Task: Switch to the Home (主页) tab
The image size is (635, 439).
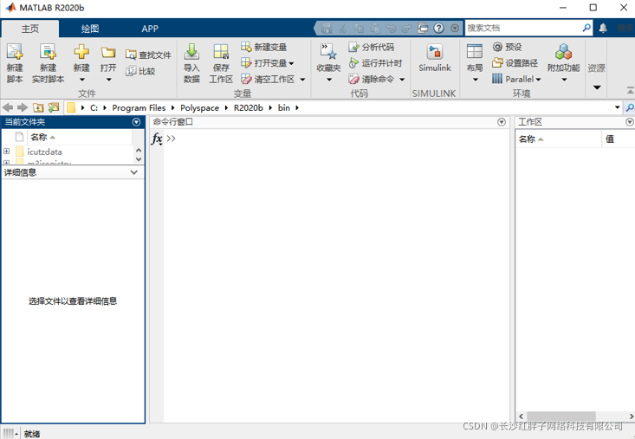Action: click(30, 29)
